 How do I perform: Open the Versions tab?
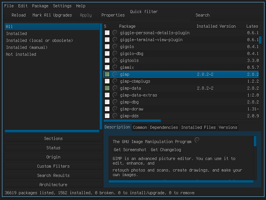(x=228, y=127)
